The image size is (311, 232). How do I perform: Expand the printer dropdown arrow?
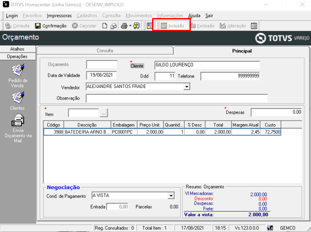(130, 26)
